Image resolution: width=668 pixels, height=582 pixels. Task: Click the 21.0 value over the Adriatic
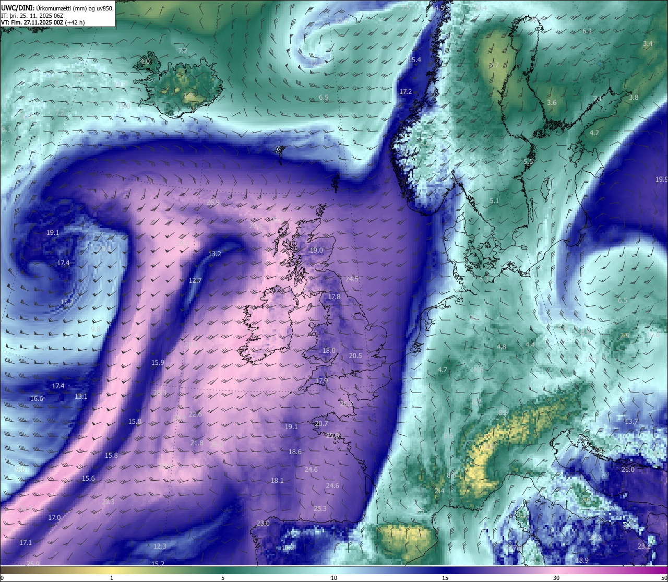[x=628, y=470]
